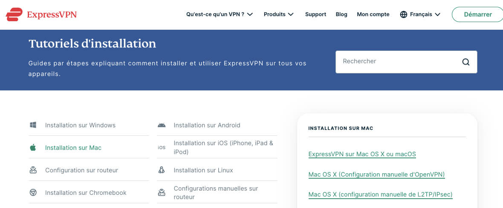Open Installation sur iOS (iPhone, iPad & iPod)
Viewport: 503px width, 208px height.
click(x=223, y=147)
